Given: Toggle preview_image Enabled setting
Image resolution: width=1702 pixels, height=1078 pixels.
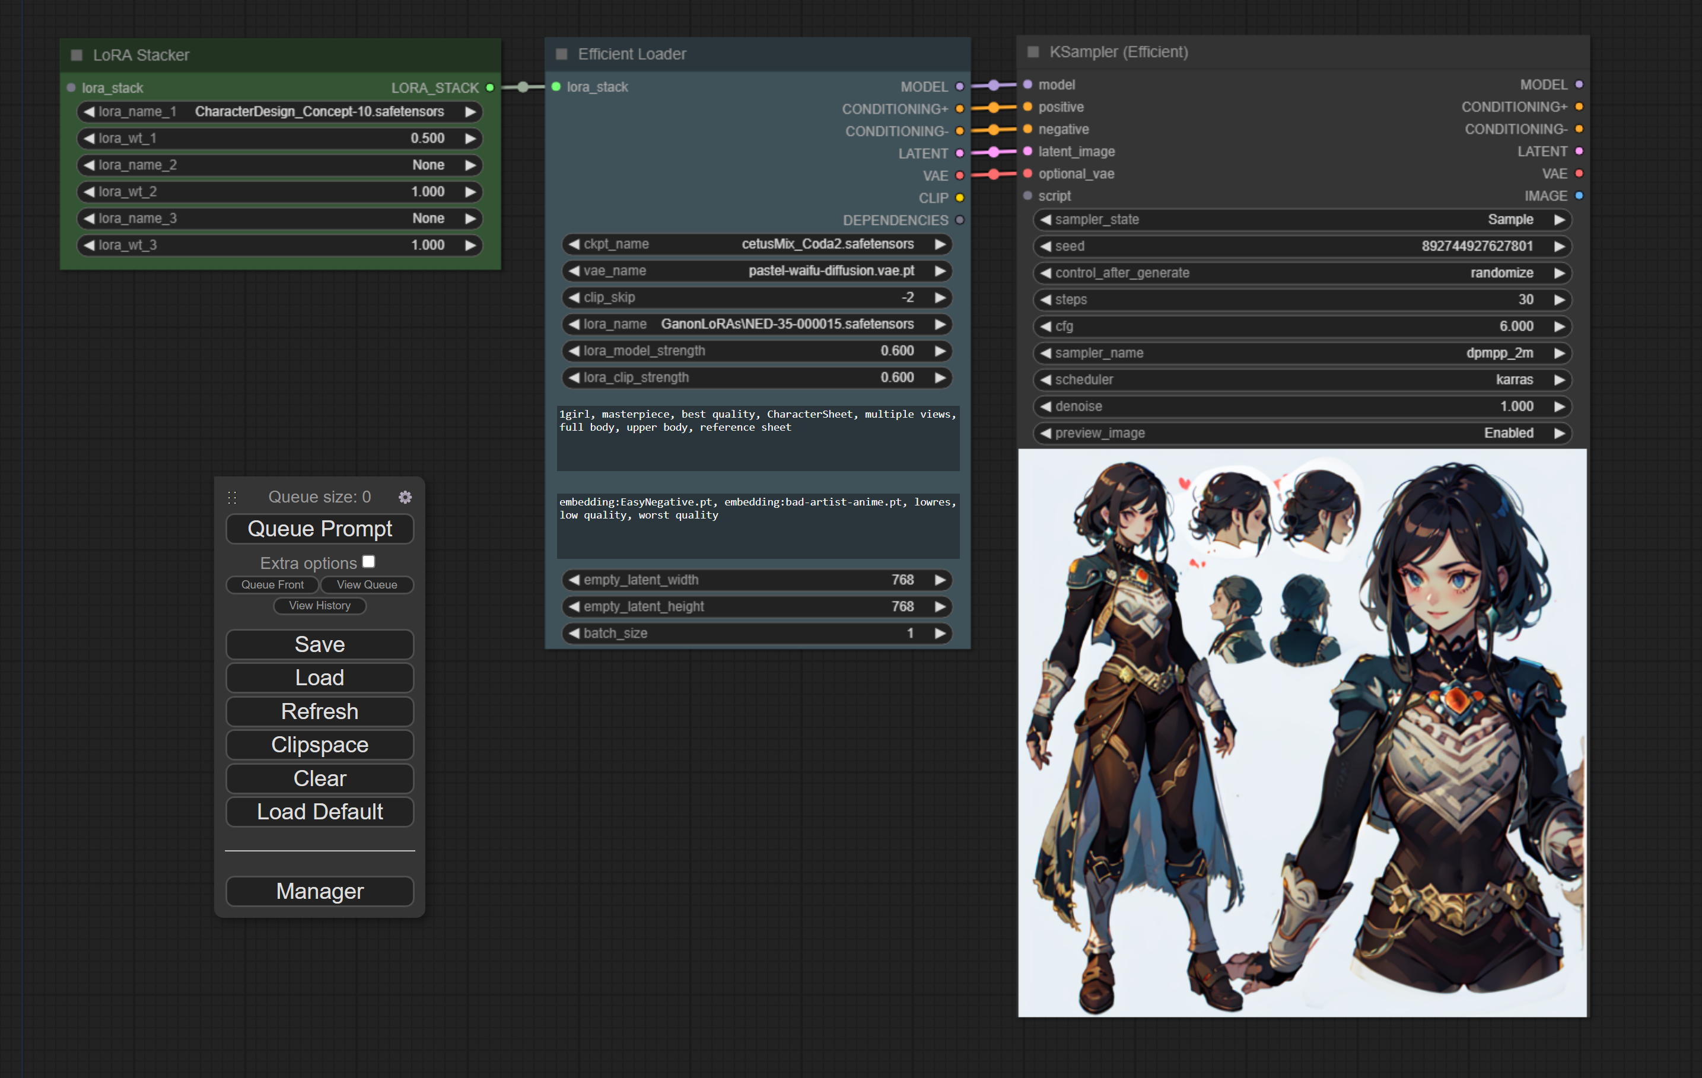Looking at the screenshot, I should click(x=1302, y=433).
